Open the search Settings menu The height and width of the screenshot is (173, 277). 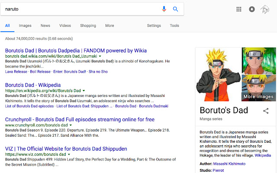tap(154, 26)
